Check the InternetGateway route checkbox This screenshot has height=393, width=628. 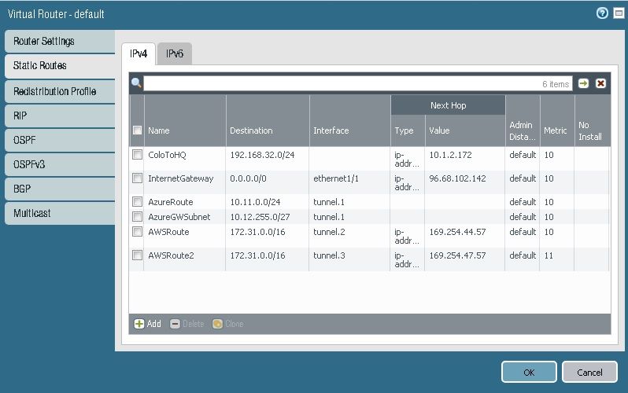137,178
